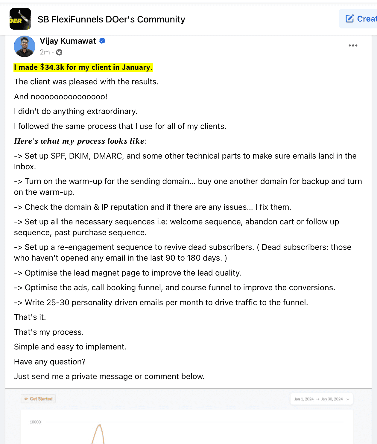Open the three-dot post options menu

point(353,45)
